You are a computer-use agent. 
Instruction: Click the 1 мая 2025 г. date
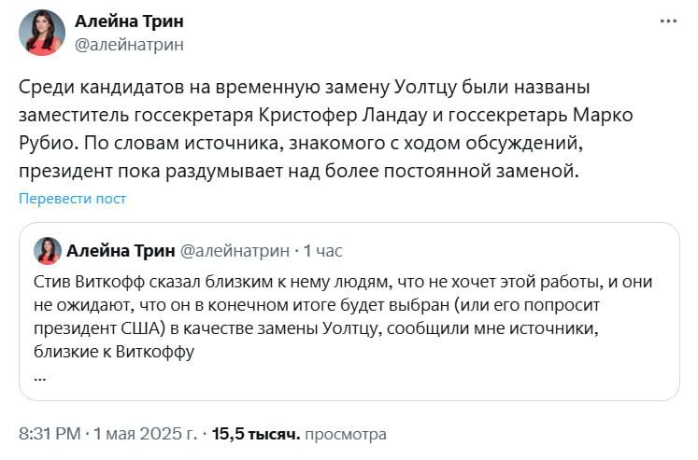[146, 434]
